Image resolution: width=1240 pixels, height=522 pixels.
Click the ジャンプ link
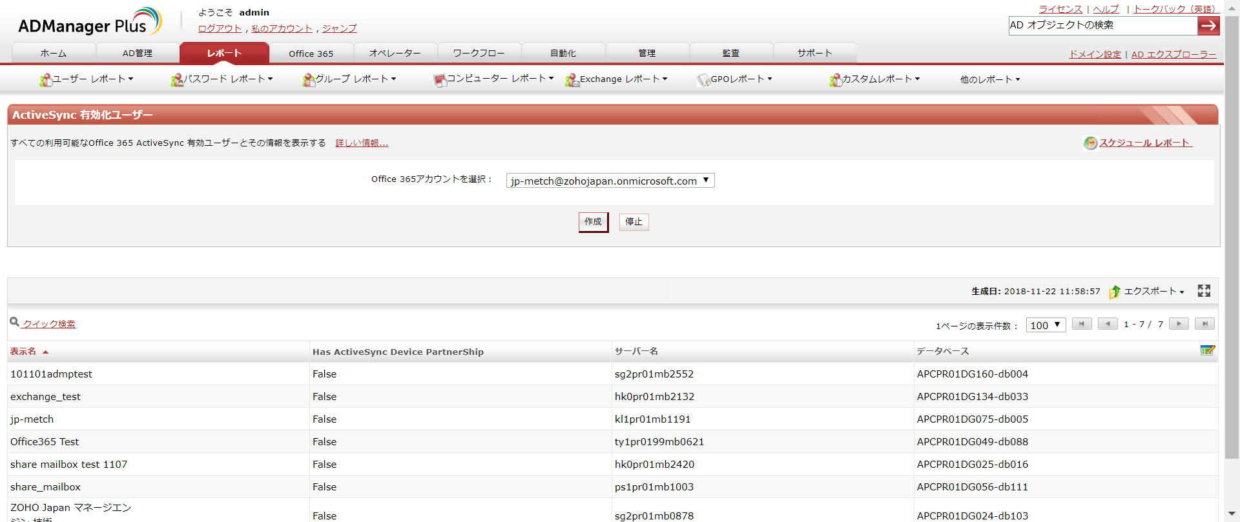(x=340, y=28)
